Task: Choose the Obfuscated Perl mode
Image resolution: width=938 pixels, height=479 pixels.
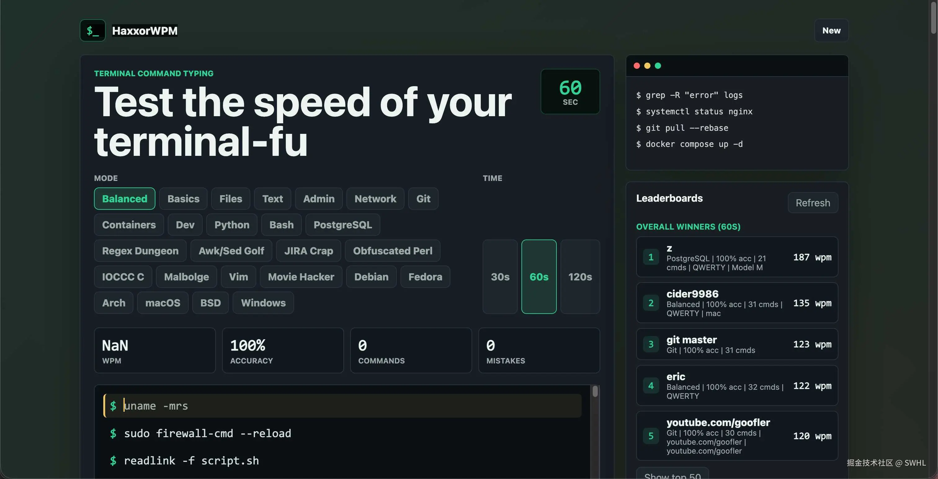Action: (x=392, y=251)
